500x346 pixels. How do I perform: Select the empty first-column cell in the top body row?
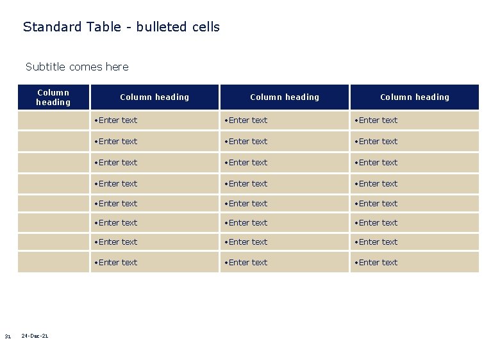[53, 120]
